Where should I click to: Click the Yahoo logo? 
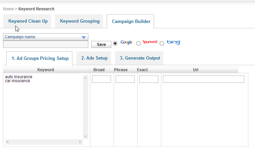coord(150,42)
